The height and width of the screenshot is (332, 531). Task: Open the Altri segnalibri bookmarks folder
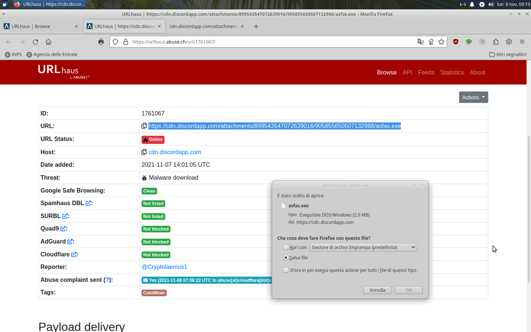508,54
